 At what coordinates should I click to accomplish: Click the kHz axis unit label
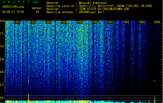2,21
